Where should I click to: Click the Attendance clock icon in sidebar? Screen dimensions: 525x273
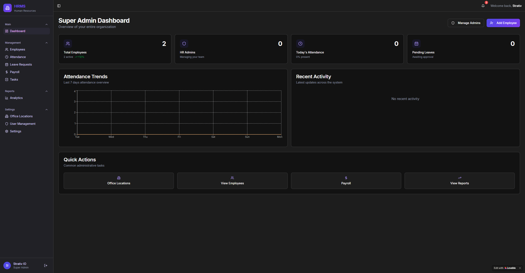[x=7, y=57]
